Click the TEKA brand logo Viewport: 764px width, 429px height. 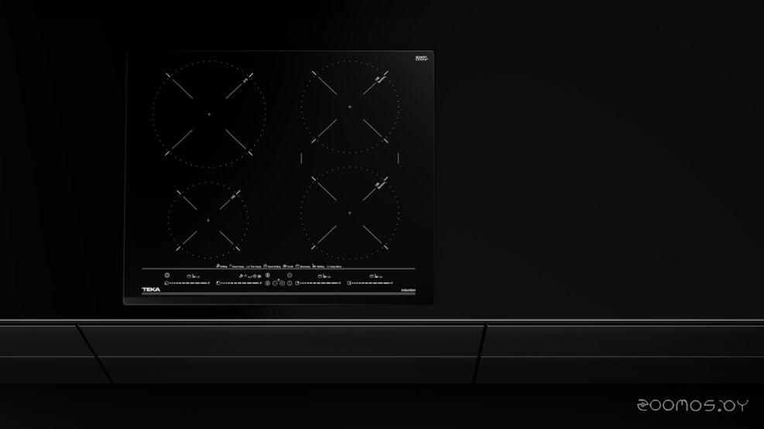(151, 289)
